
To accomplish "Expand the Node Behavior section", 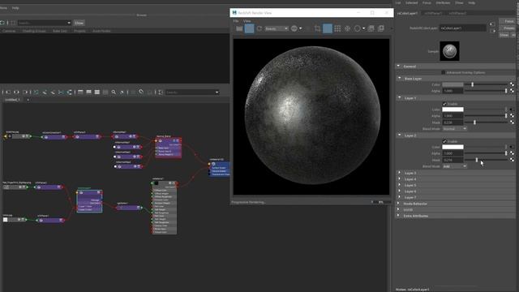I will coord(399,204).
